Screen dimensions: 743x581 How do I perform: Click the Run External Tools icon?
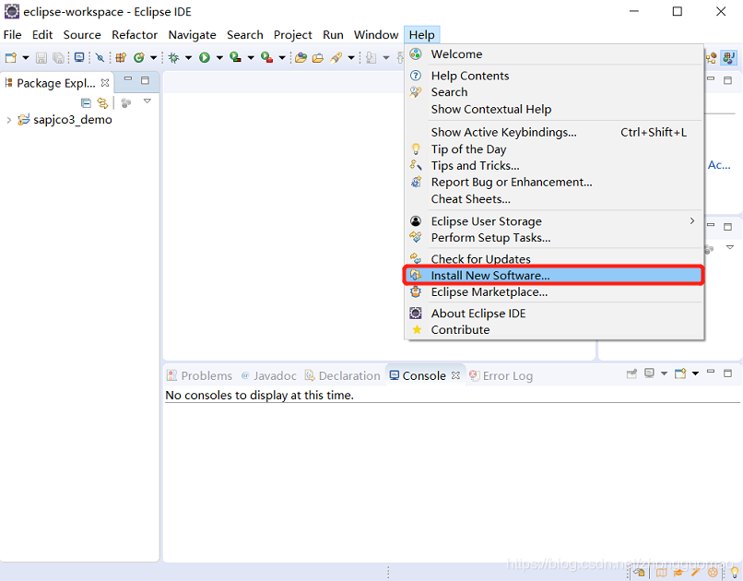pyautogui.click(x=266, y=58)
